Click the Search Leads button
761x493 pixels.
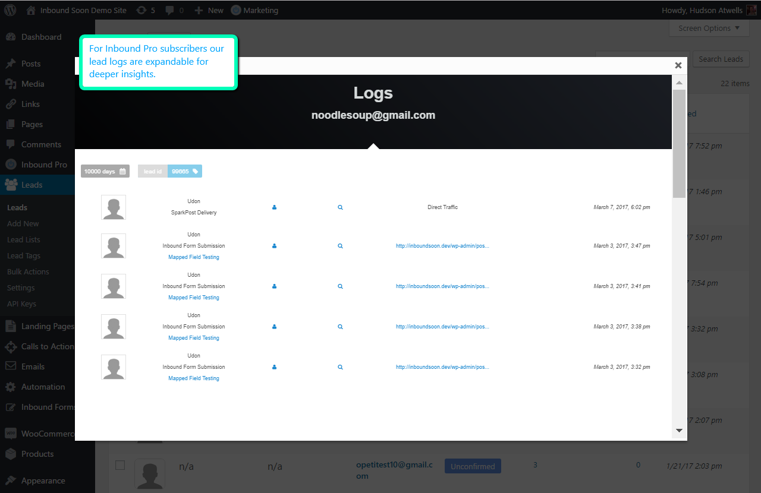[x=721, y=59]
